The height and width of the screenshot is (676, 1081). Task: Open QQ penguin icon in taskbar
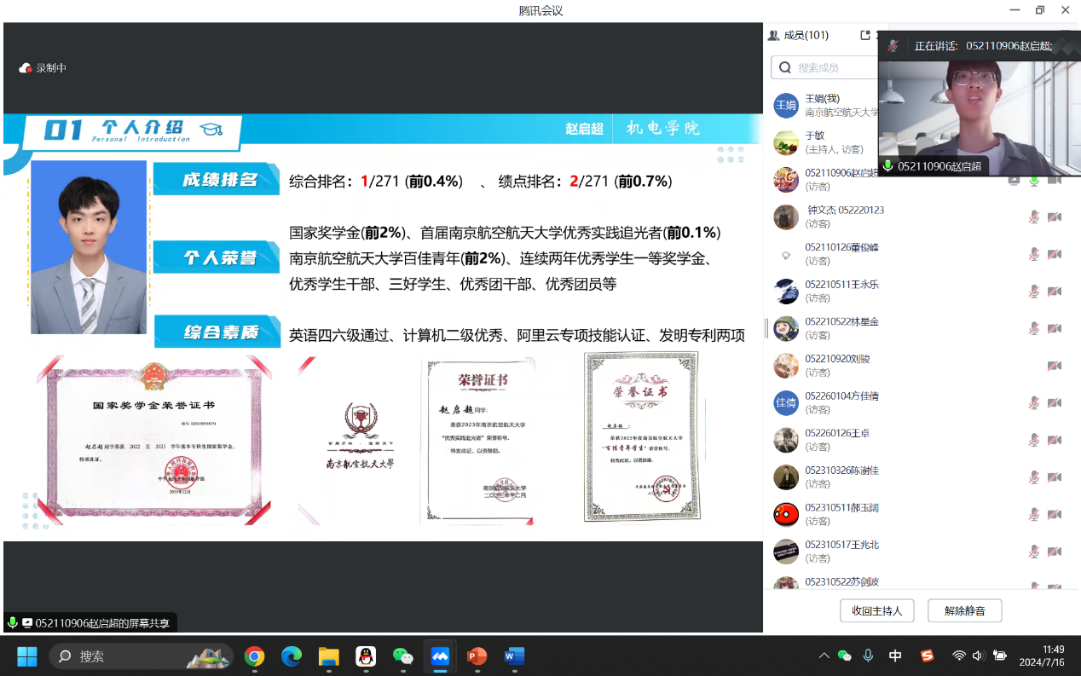(x=366, y=656)
